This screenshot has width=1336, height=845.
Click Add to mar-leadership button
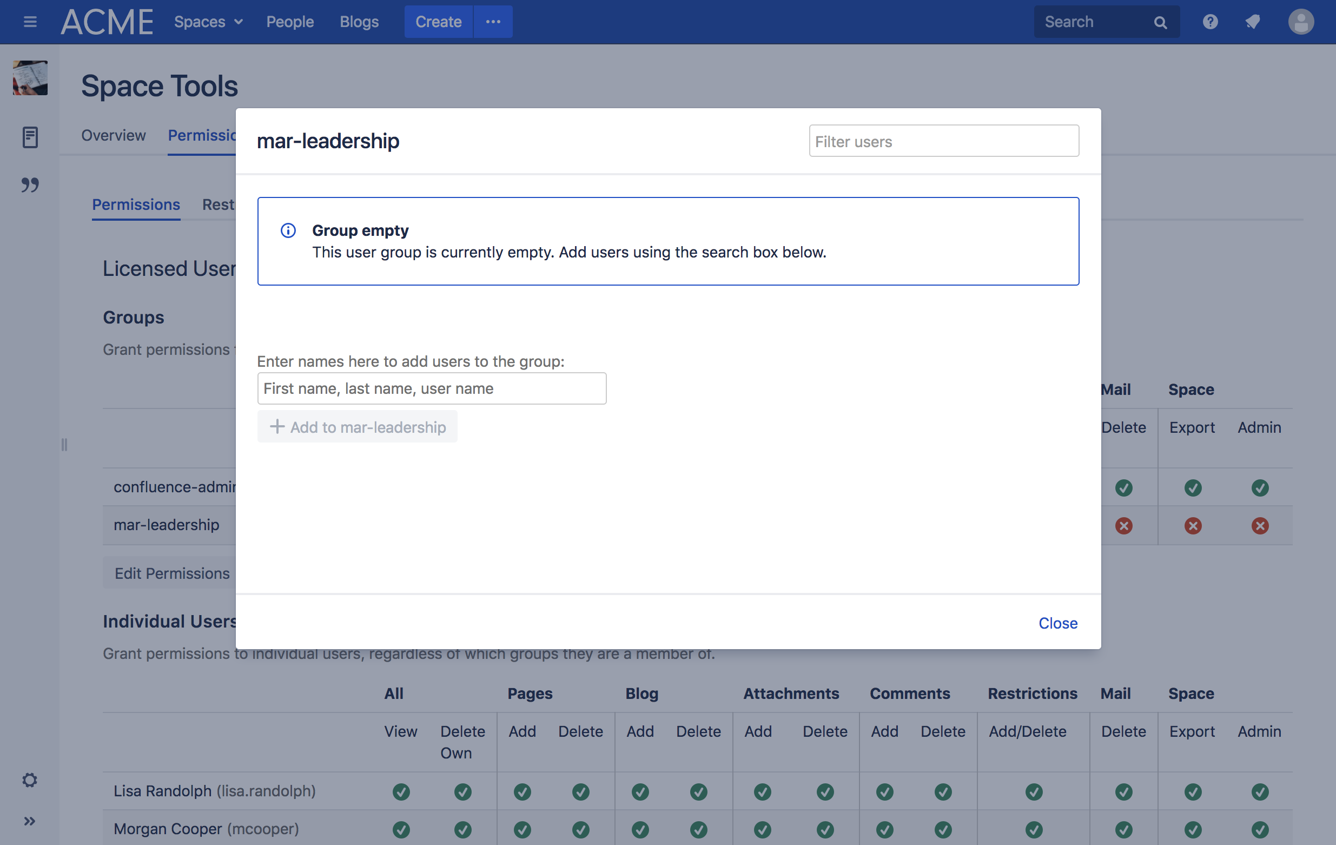pos(358,427)
